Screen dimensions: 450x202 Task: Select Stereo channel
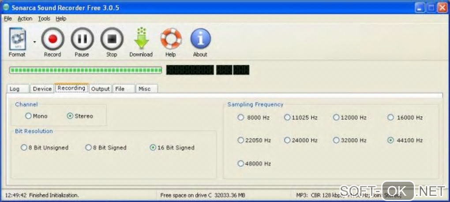(80, 116)
